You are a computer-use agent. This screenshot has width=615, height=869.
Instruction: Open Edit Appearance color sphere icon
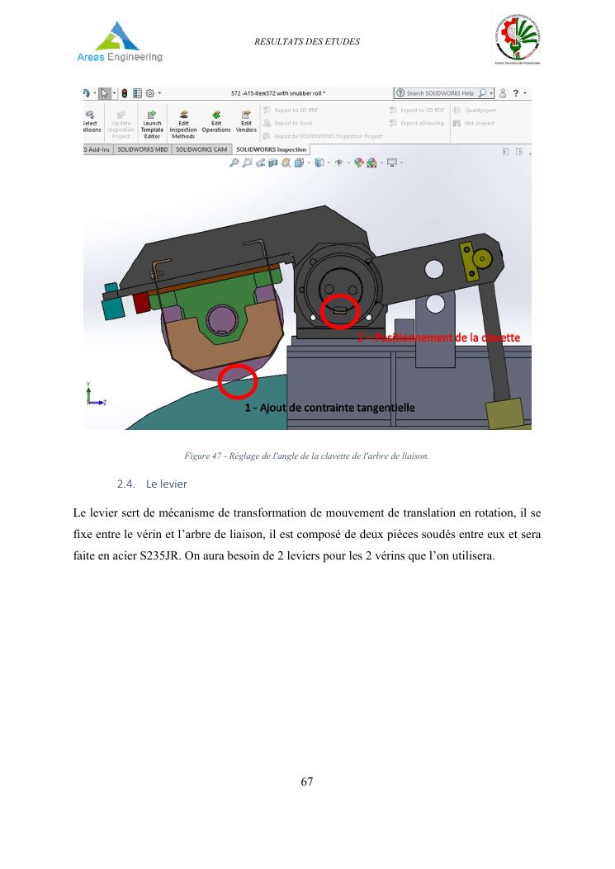(x=359, y=163)
